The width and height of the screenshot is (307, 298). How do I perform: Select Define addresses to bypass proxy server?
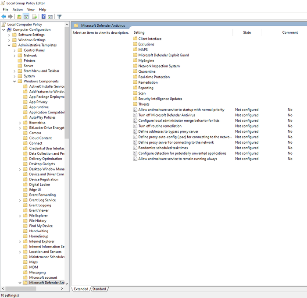168,131
